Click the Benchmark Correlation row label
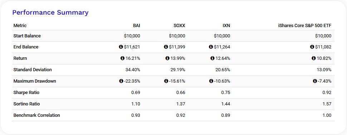 point(37,115)
